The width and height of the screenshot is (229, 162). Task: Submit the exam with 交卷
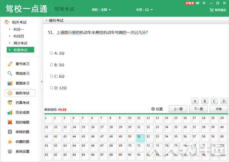[219, 109]
